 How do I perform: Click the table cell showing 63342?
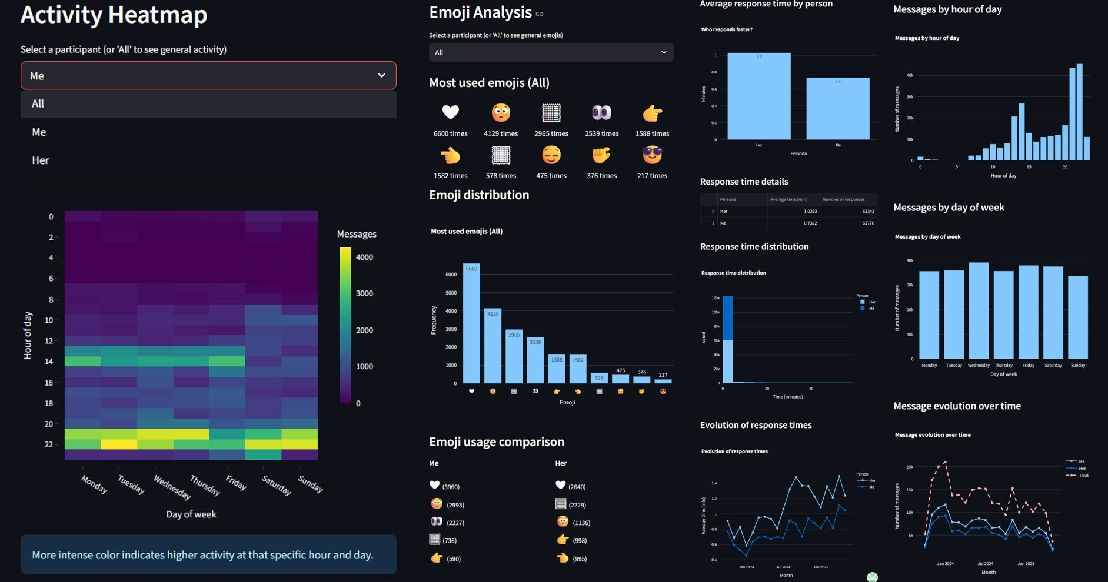(848, 211)
